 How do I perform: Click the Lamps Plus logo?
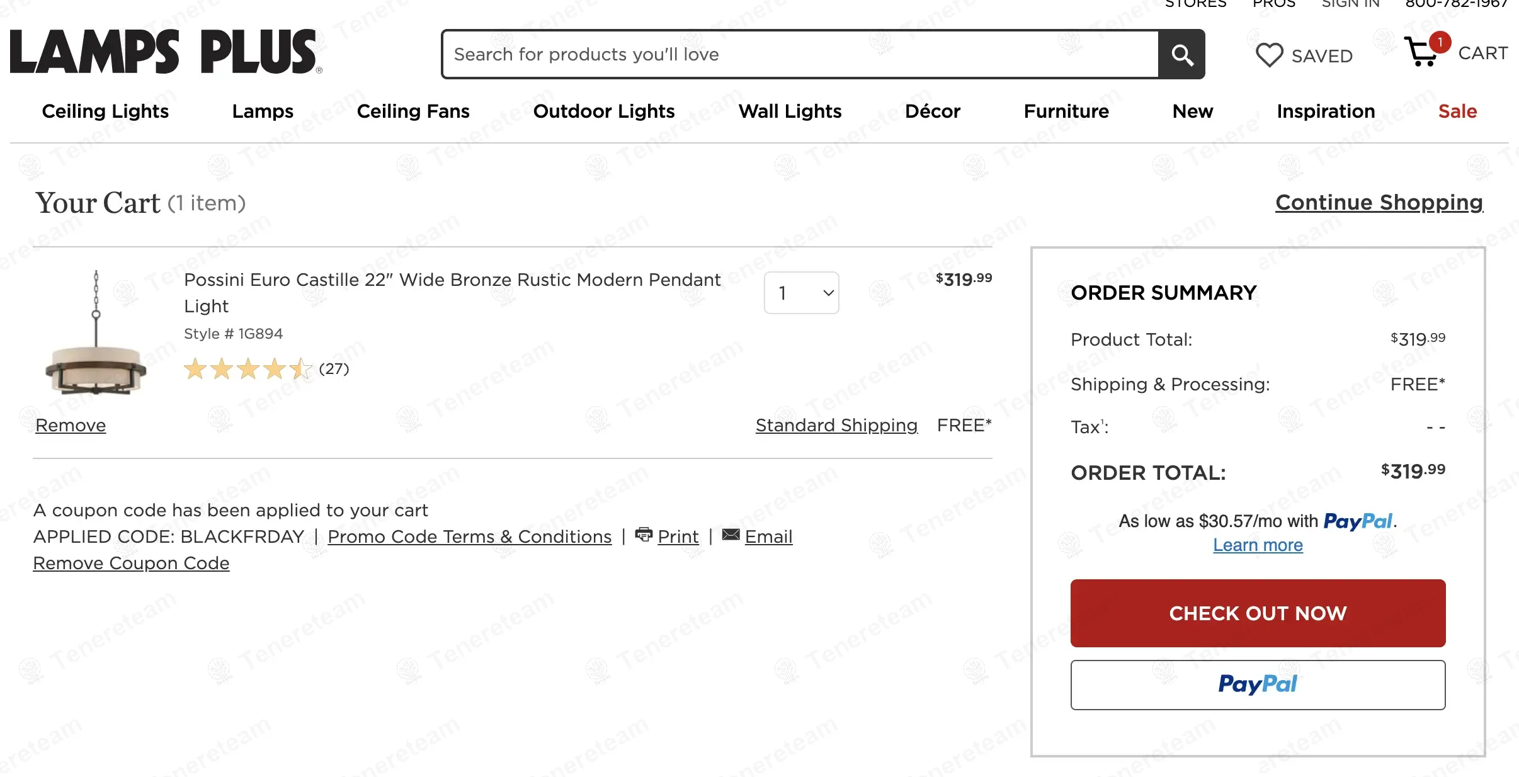tap(166, 52)
